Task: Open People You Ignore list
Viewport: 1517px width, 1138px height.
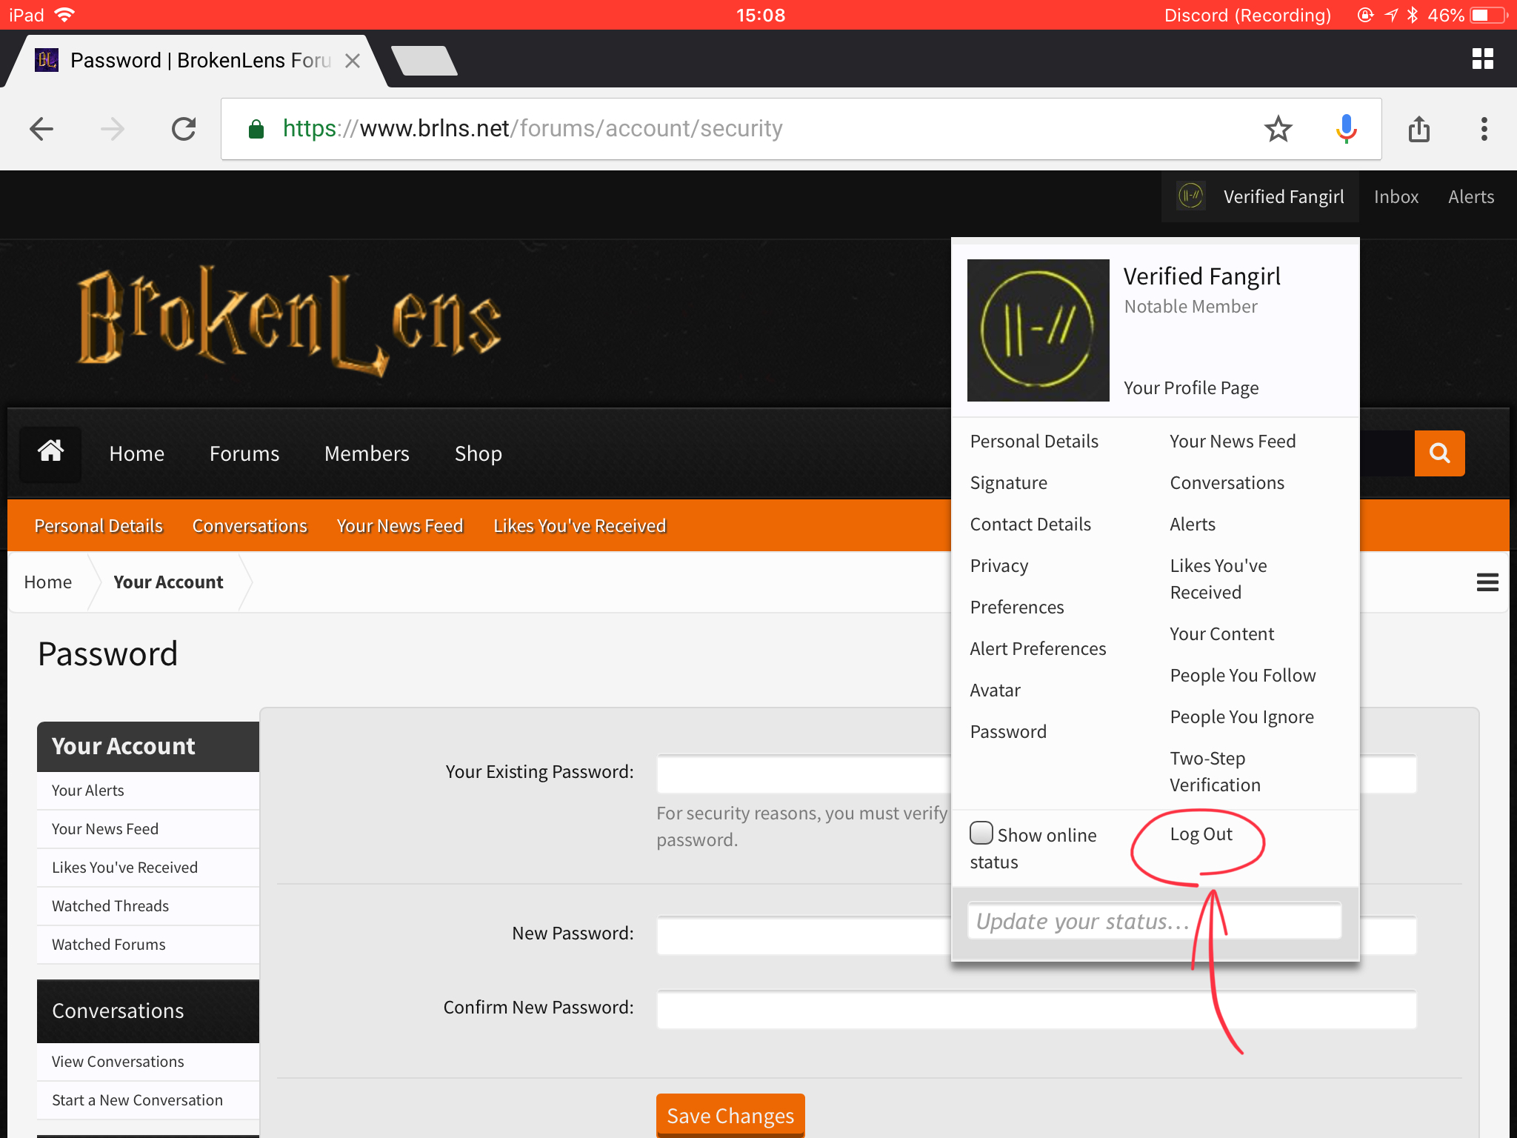Action: 1241,717
